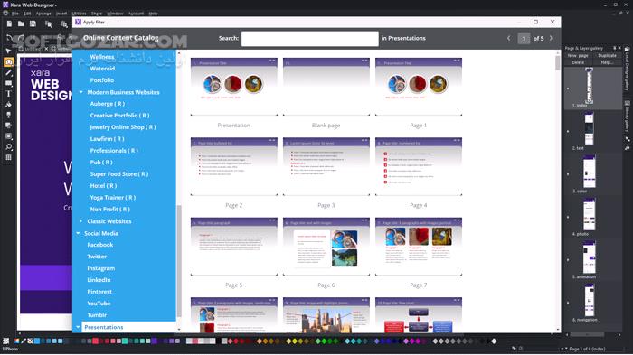633x355 pixels.
Task: Select Wellness in catalog tree
Action: click(x=102, y=57)
